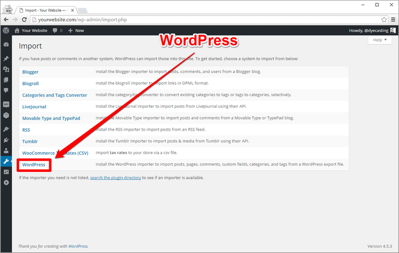The image size is (399, 253).
Task: Click WordPress link in footer thank-you
Action: (x=78, y=246)
